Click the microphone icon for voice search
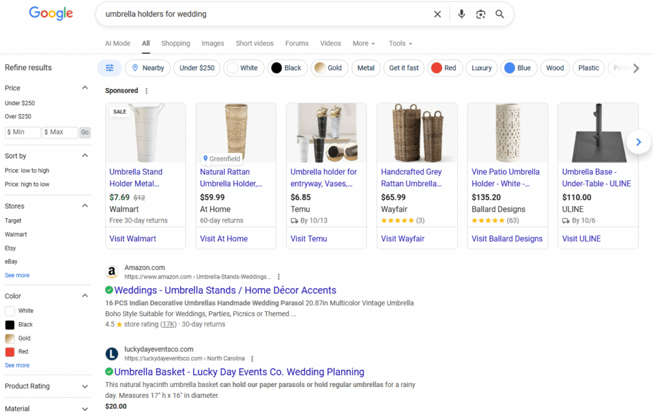The width and height of the screenshot is (653, 419). tap(461, 13)
